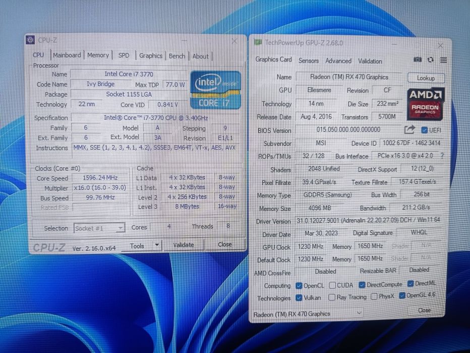Image resolution: width=470 pixels, height=353 pixels.
Task: Click the Intel Core i7 logo
Action: coord(215,90)
